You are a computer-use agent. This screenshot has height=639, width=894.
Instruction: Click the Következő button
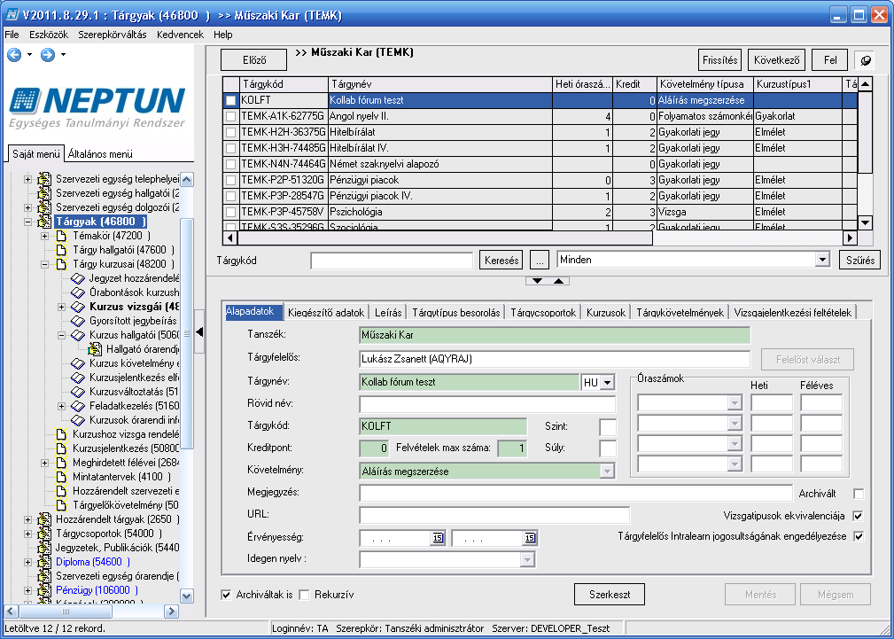[x=776, y=60]
